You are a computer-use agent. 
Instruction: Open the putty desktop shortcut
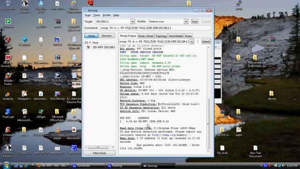click(239, 5)
